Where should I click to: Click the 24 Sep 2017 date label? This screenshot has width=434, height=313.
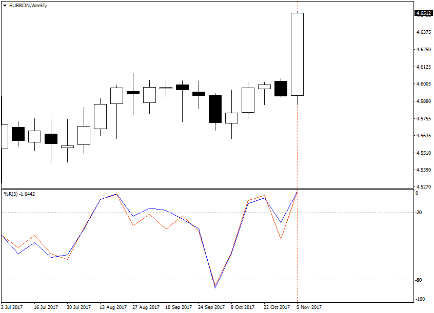pyautogui.click(x=211, y=307)
